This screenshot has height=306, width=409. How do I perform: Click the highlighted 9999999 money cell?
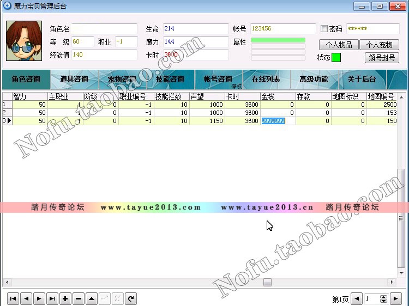(278, 121)
